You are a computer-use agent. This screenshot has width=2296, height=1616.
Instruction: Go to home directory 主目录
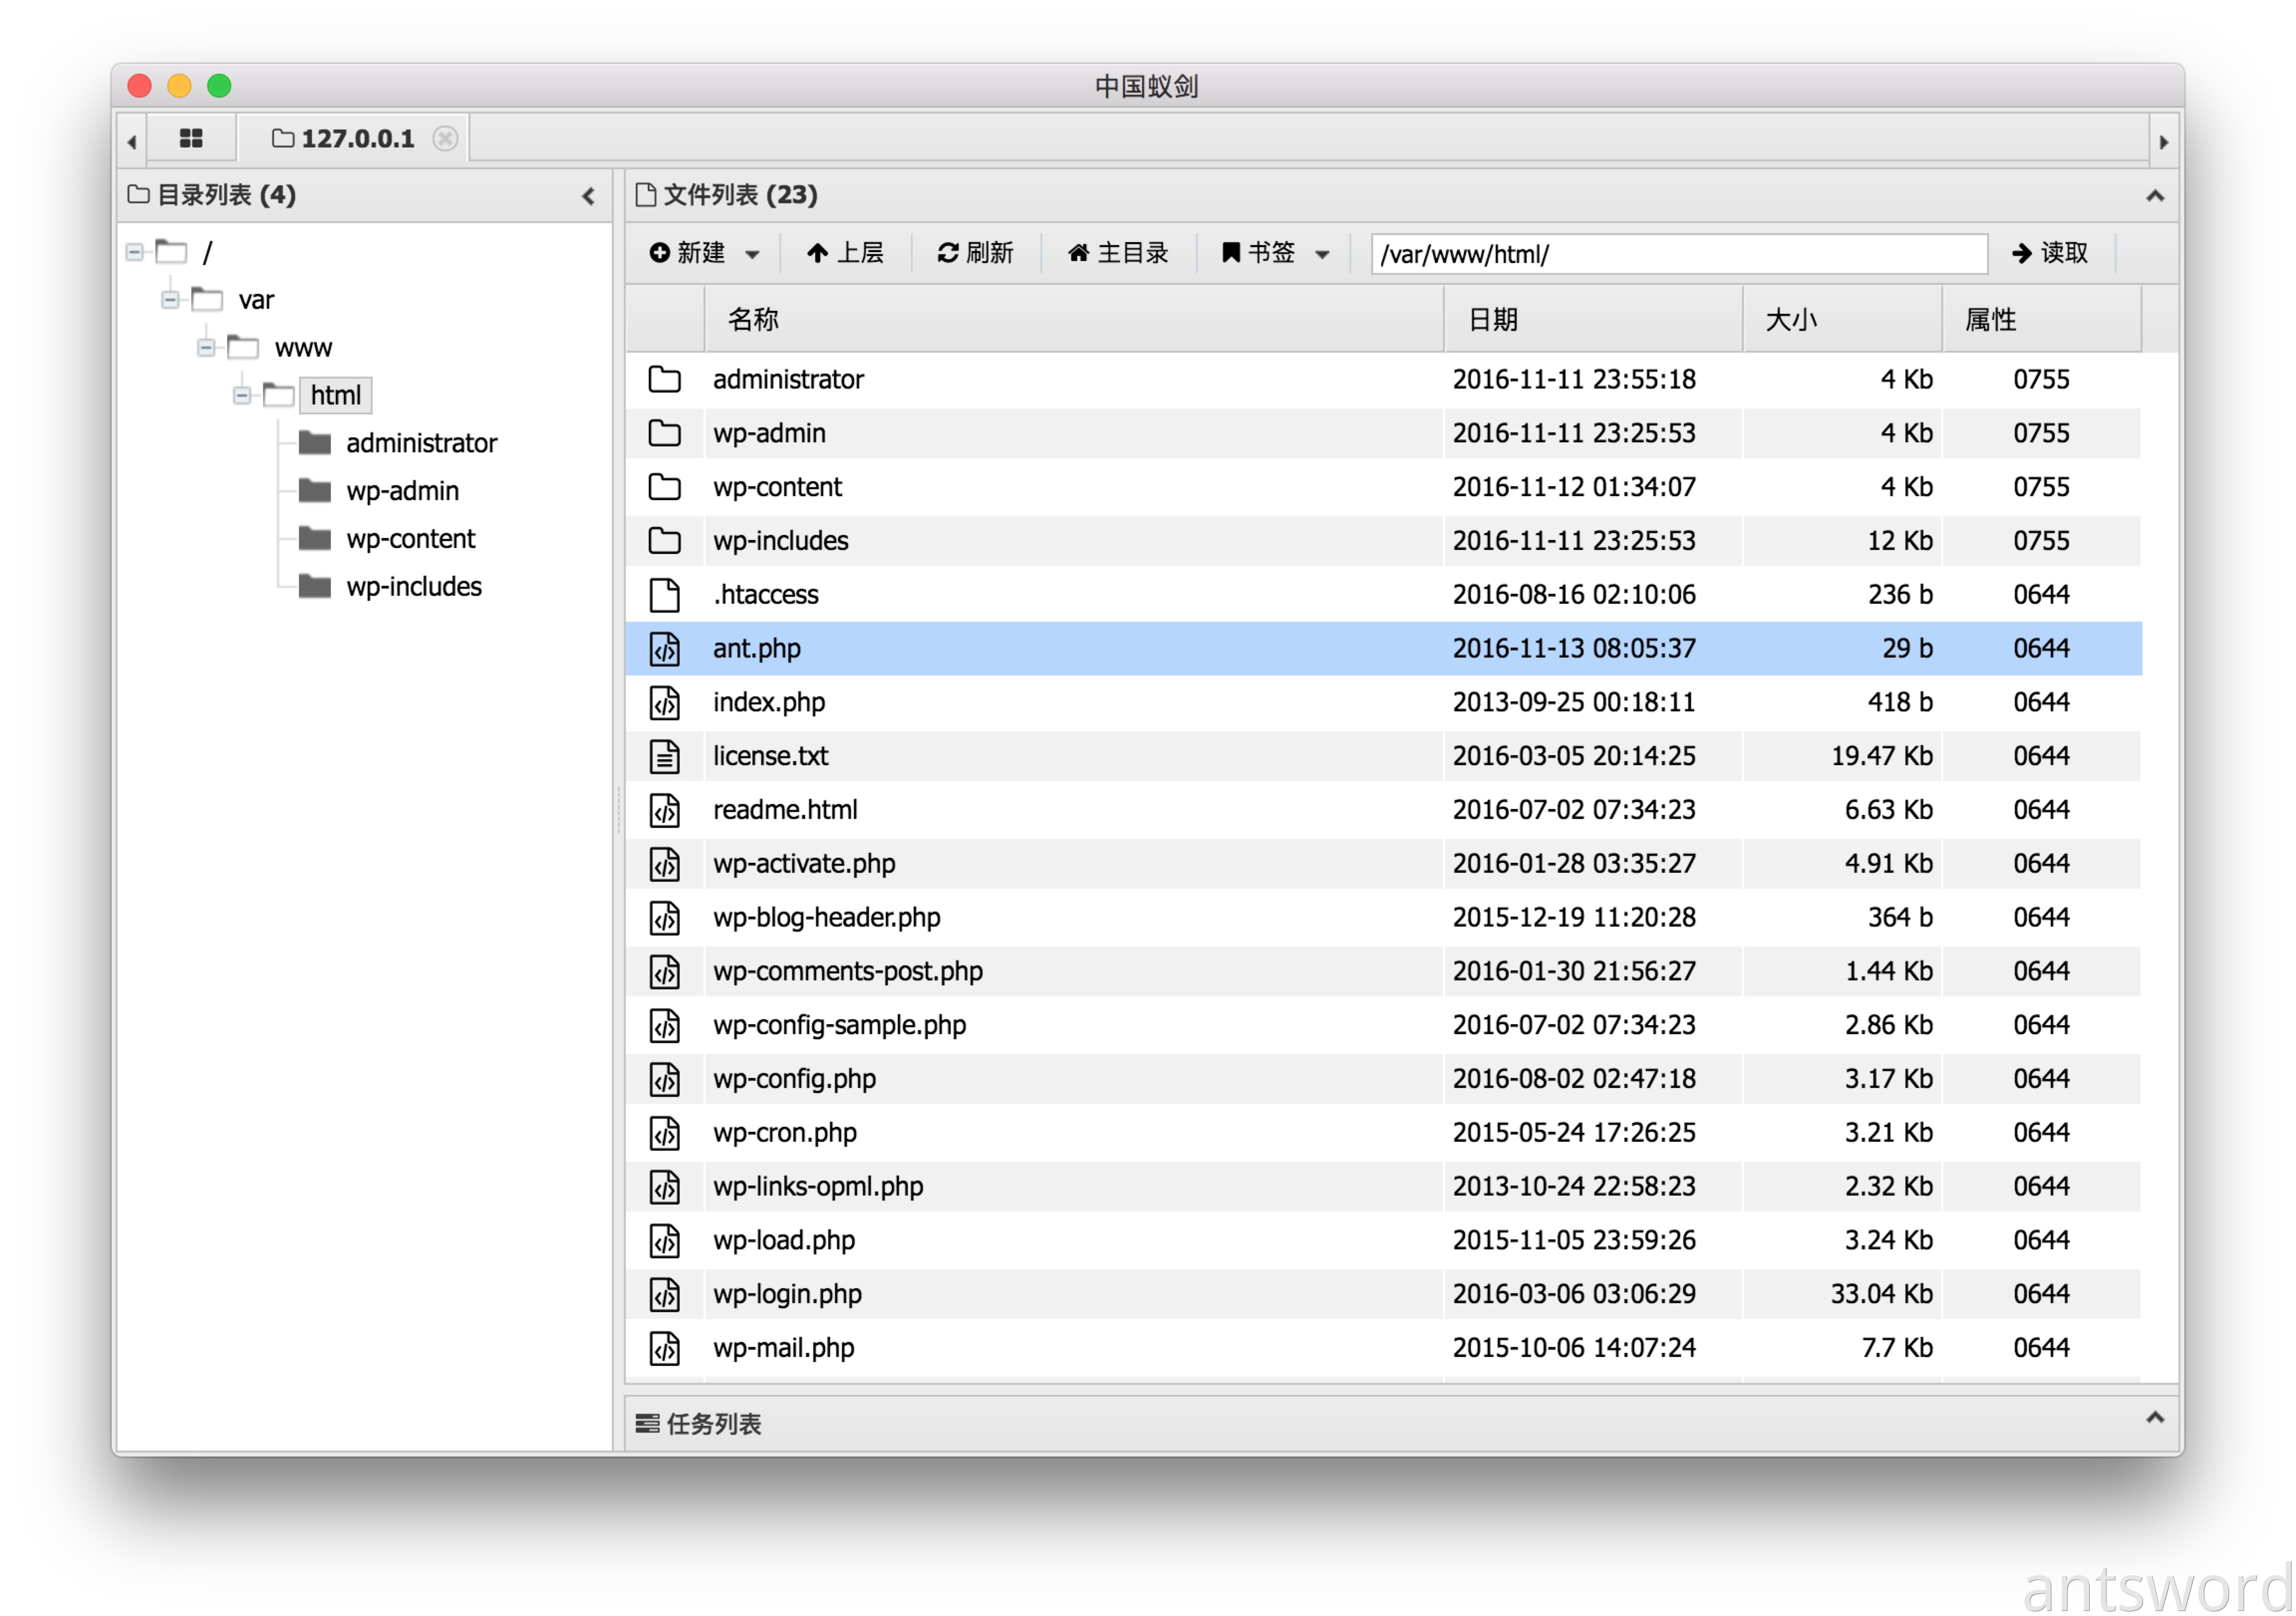coord(1117,253)
